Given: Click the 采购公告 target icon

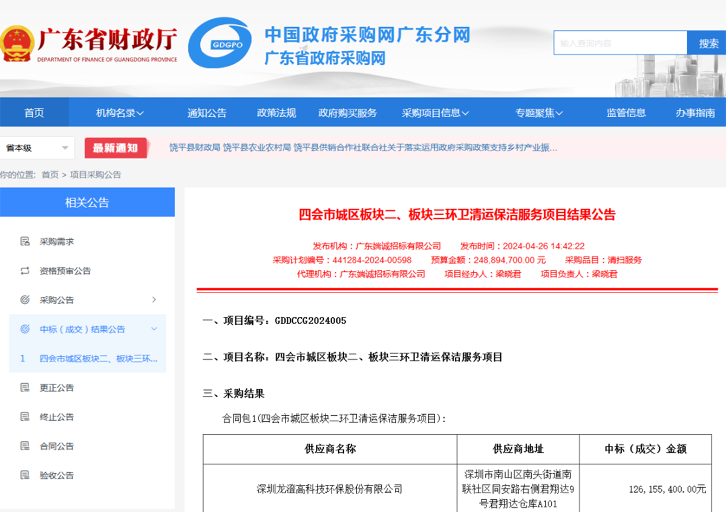Looking at the screenshot, I should [25, 300].
